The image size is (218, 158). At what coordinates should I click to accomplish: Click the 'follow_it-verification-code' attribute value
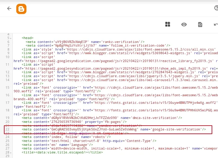tap(137, 46)
